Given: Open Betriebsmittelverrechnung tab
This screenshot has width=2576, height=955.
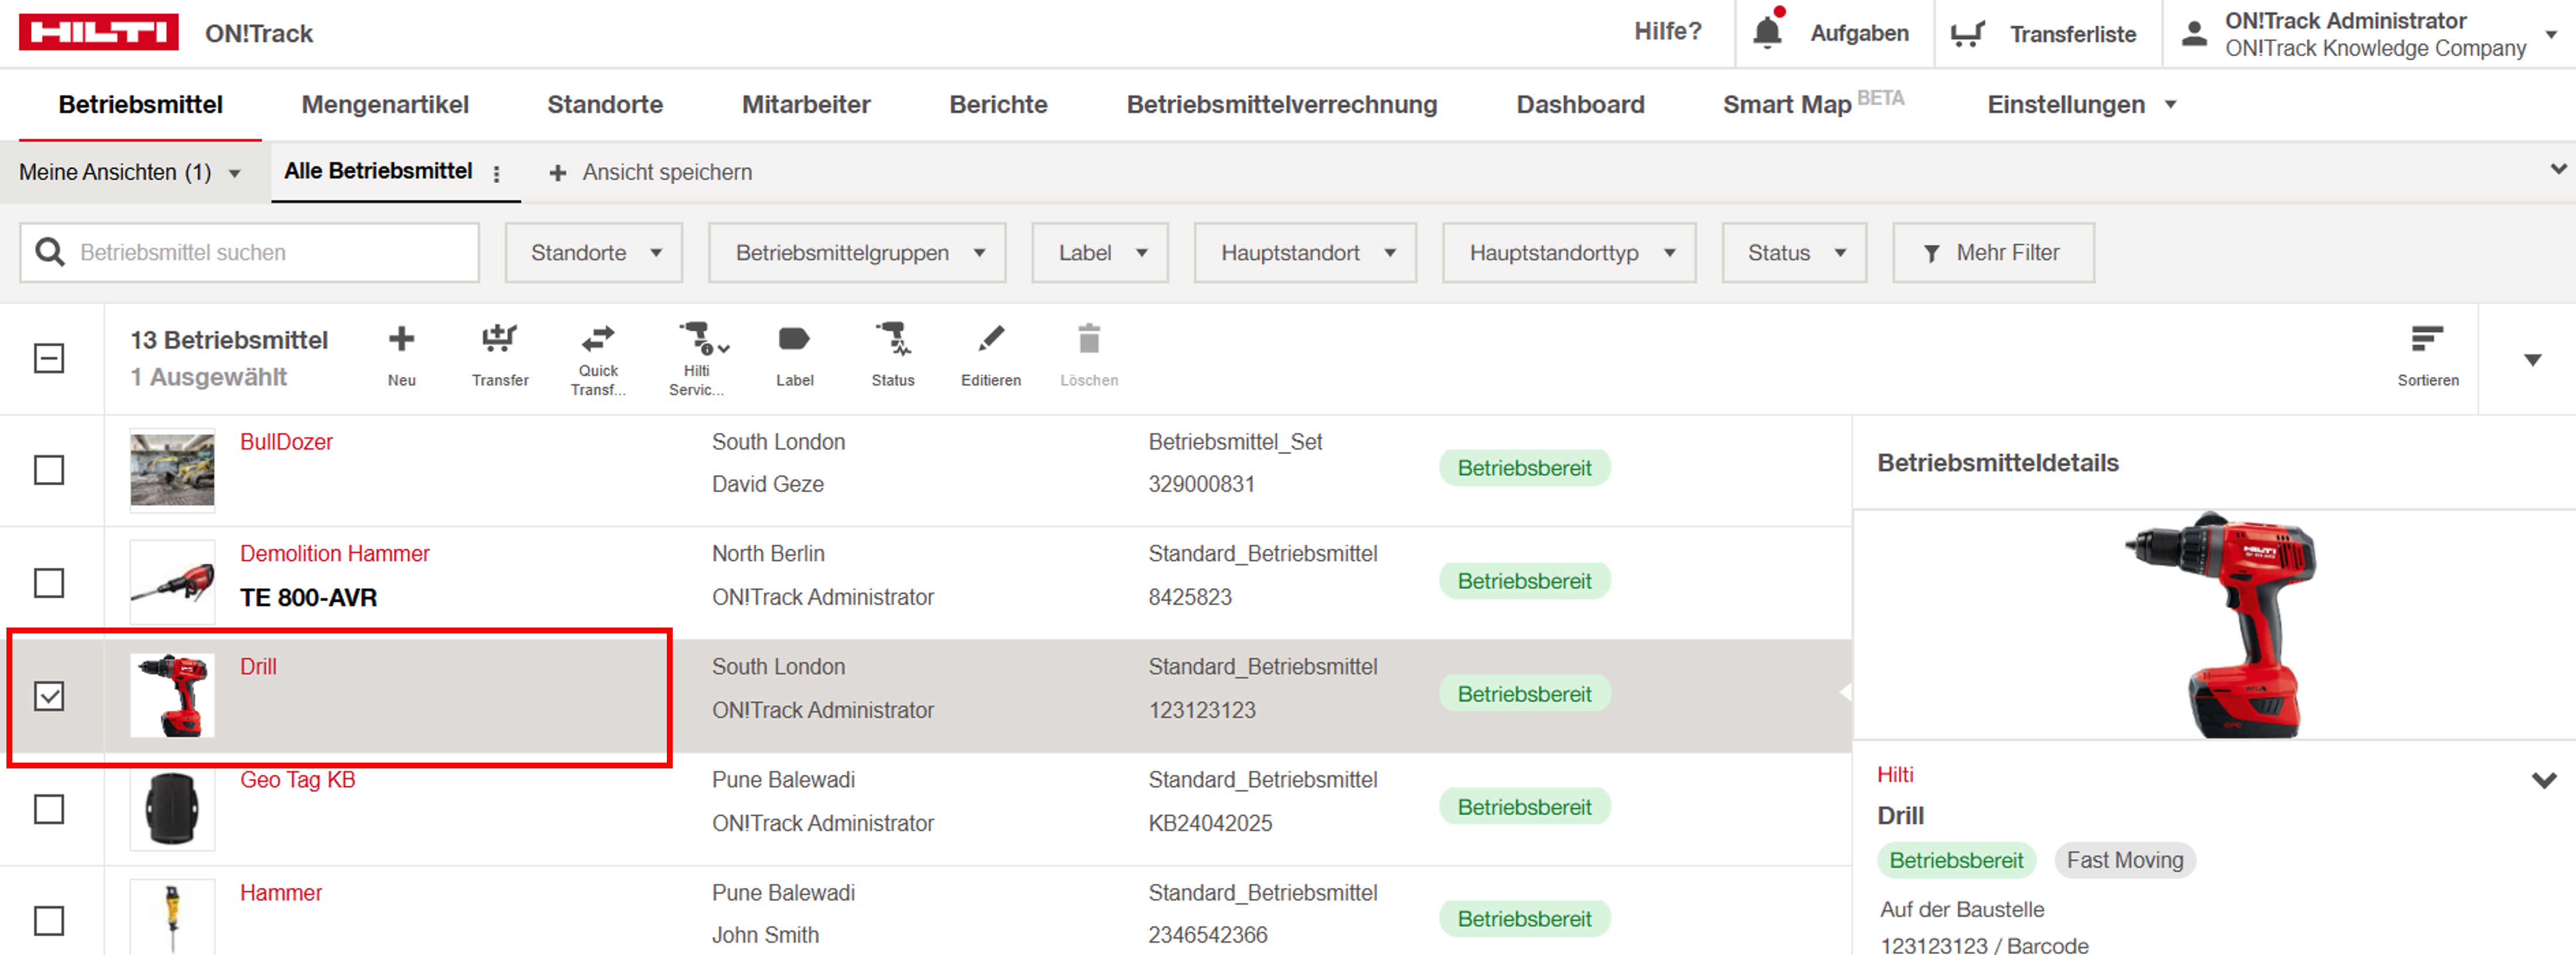Looking at the screenshot, I should (x=1281, y=104).
